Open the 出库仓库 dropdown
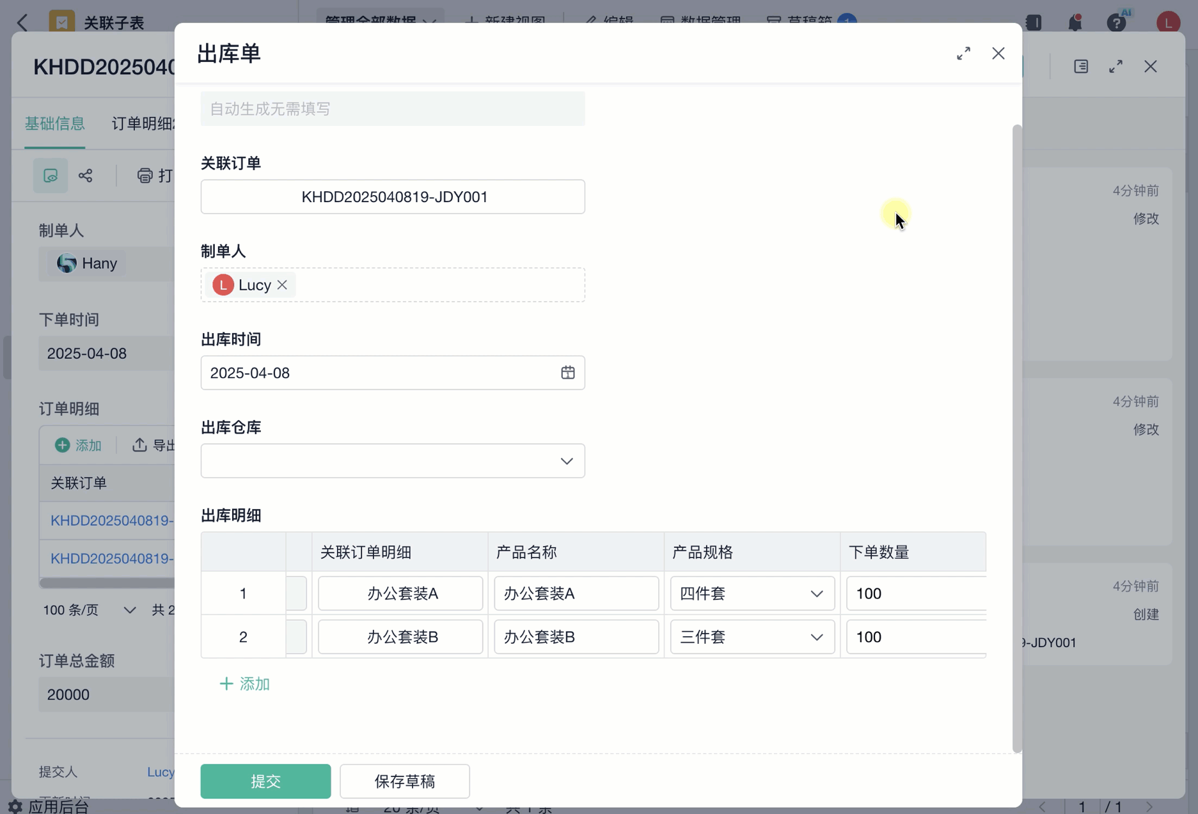 point(392,461)
